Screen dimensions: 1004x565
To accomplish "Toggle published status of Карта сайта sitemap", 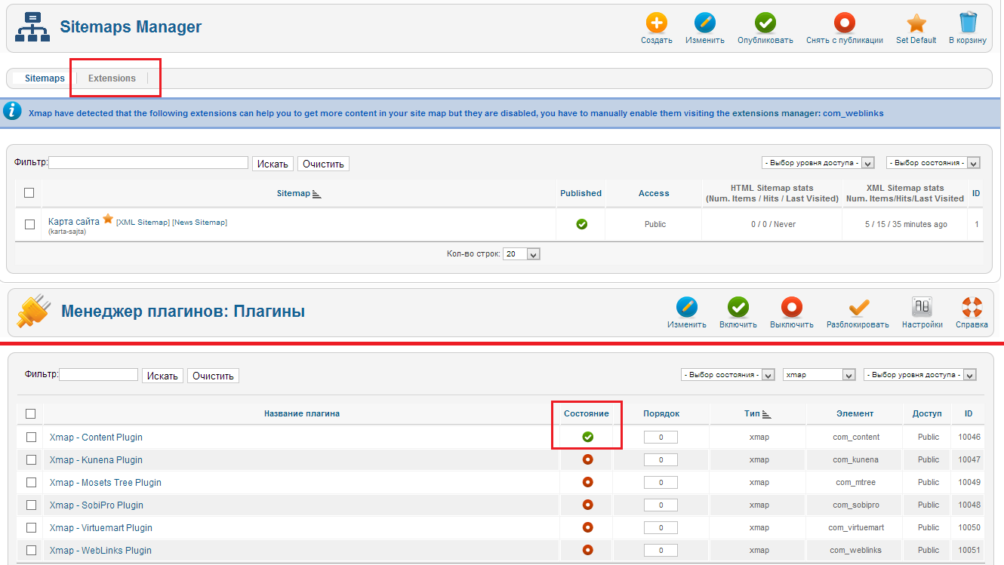I will tap(581, 224).
